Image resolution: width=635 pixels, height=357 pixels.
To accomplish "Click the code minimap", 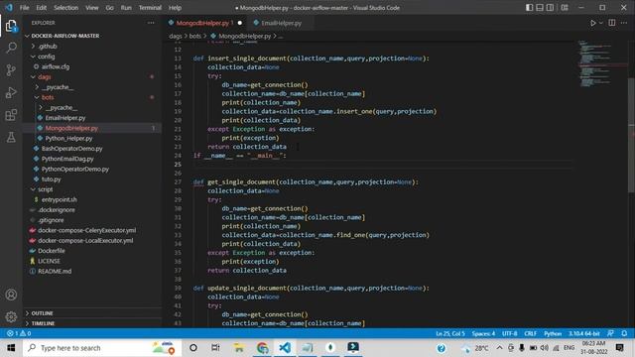I will pyautogui.click(x=602, y=63).
